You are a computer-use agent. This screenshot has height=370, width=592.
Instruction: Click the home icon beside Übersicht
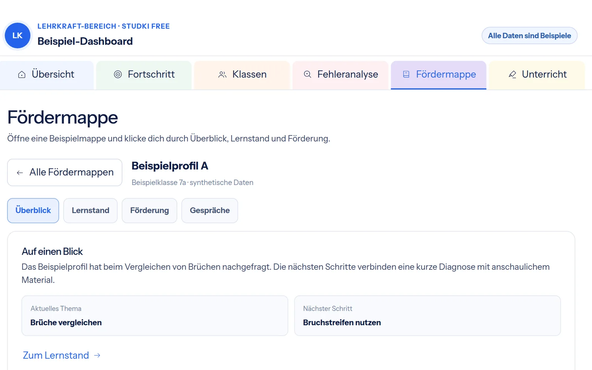22,74
